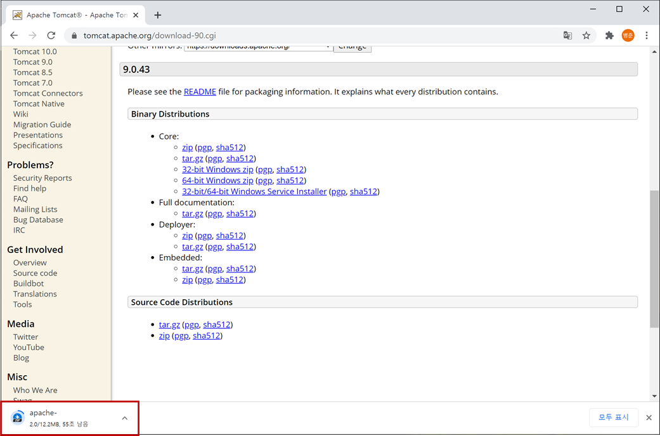This screenshot has width=660, height=436.
Task: Click the downloading zip file icon
Action: coord(18,418)
